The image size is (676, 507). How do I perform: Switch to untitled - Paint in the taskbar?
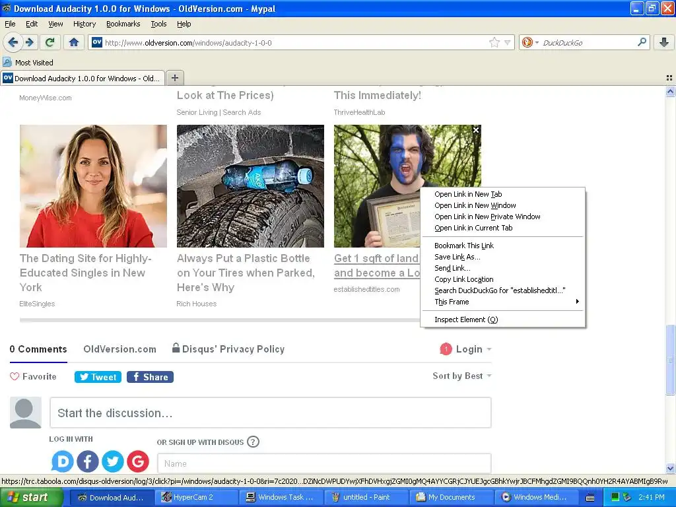[366, 497]
